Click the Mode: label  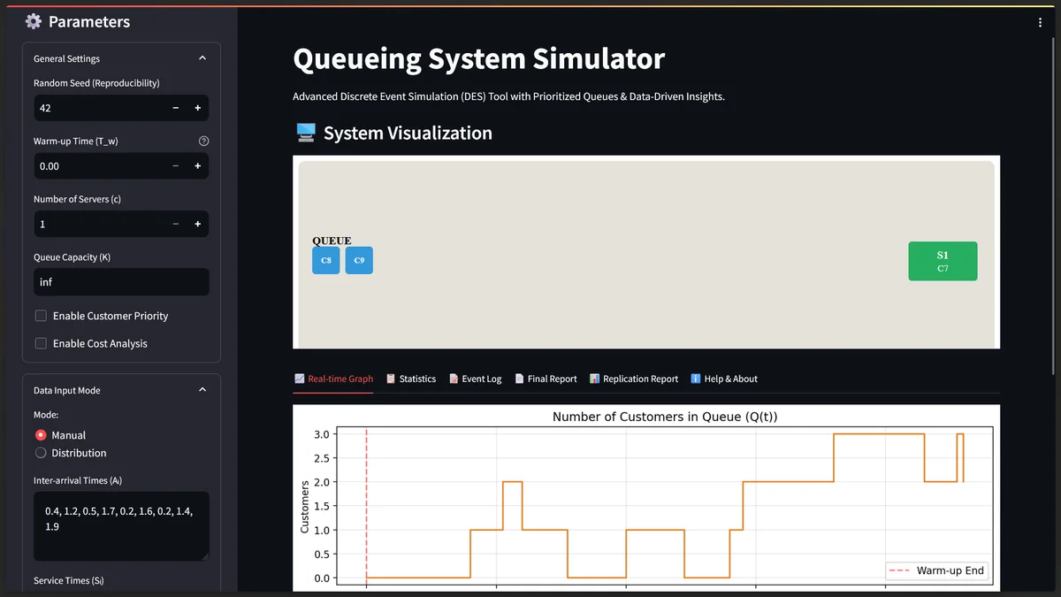click(x=46, y=414)
